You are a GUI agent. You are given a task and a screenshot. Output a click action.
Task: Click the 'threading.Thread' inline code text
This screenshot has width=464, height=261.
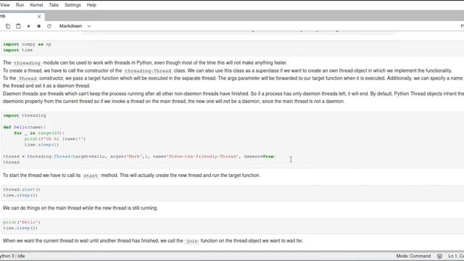click(148, 71)
